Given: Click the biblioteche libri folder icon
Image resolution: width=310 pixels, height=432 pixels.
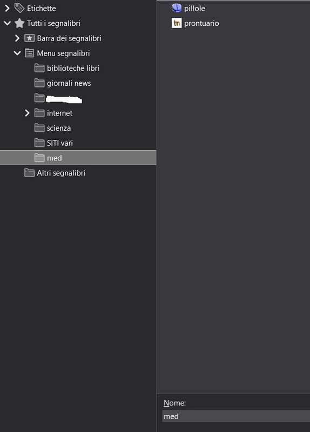Looking at the screenshot, I should coord(39,68).
